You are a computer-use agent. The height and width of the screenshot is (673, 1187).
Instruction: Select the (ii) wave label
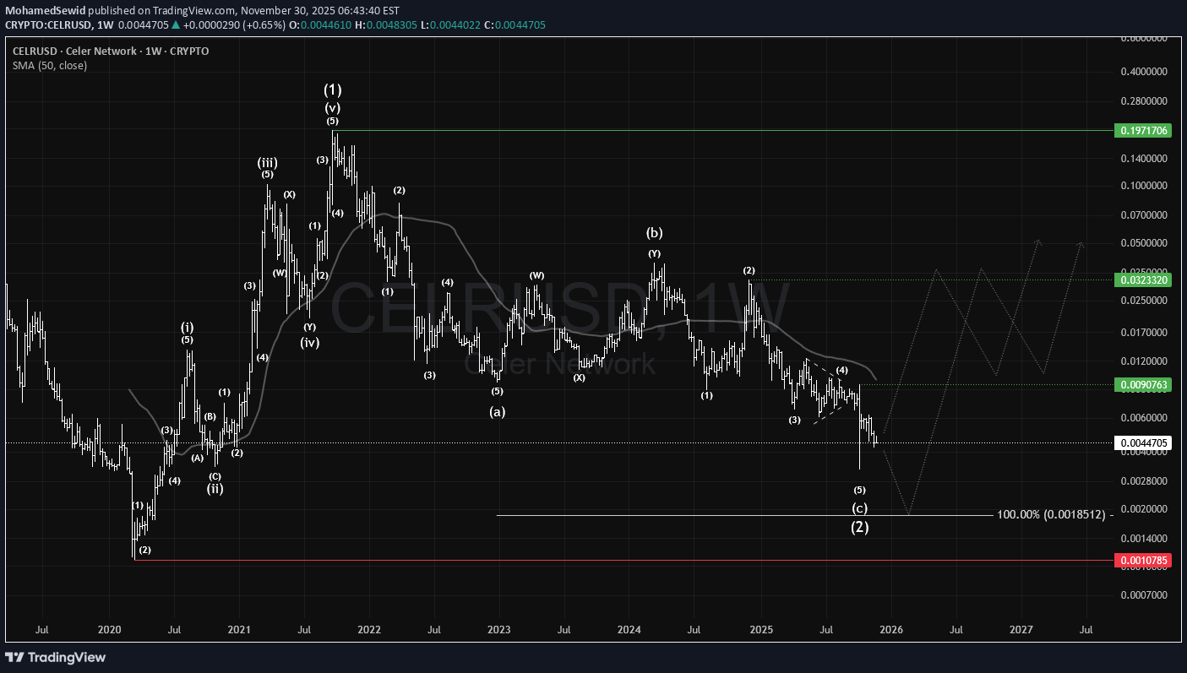click(x=215, y=488)
